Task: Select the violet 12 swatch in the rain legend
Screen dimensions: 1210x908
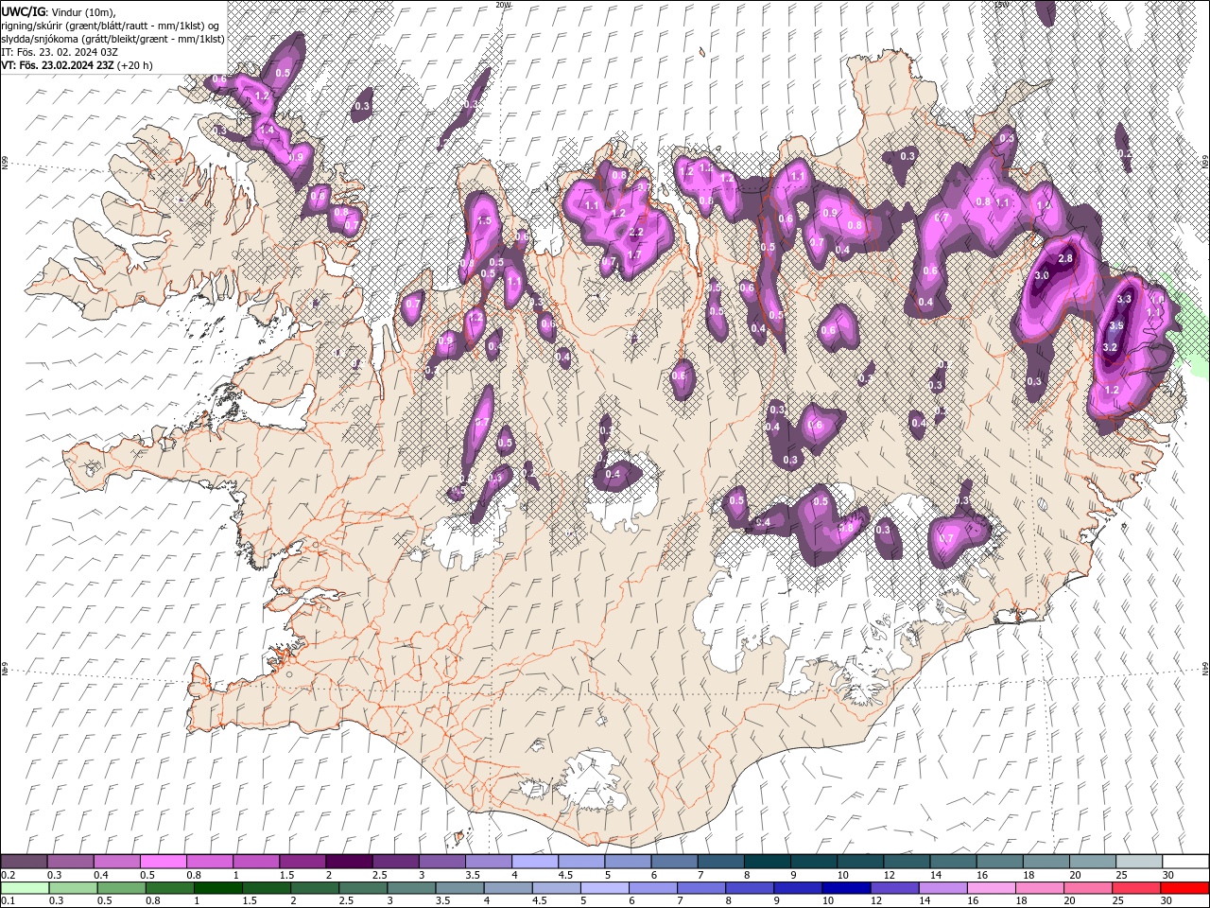Action: coord(894,888)
